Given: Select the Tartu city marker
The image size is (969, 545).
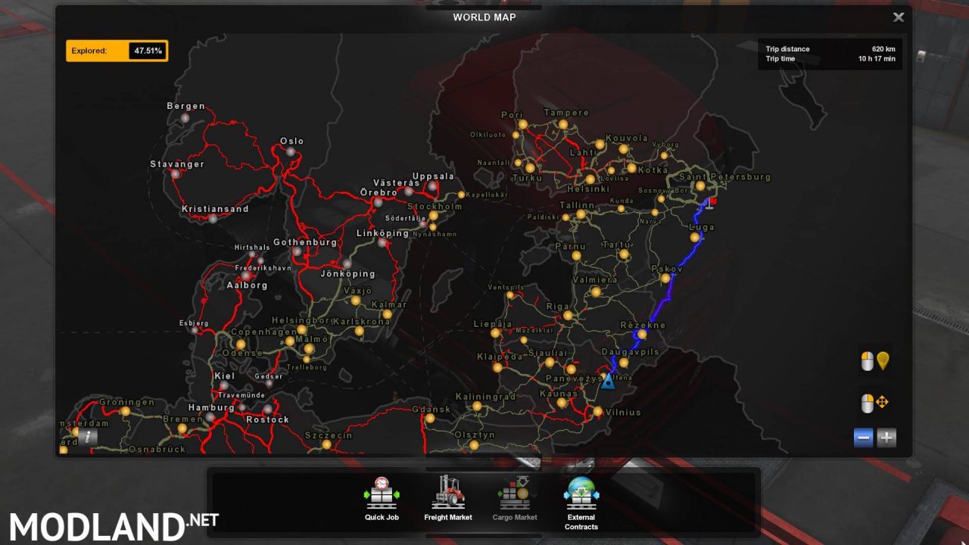Looking at the screenshot, I should point(624,254).
